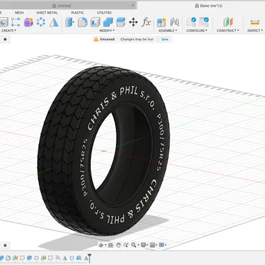
Task: Choose the circular Pattern tool in Create
Action: coord(41,22)
